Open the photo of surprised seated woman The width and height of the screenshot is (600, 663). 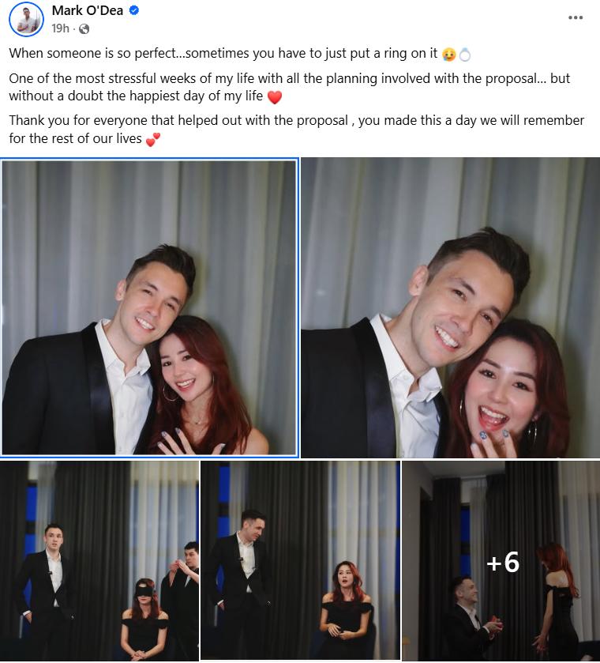[x=300, y=561]
